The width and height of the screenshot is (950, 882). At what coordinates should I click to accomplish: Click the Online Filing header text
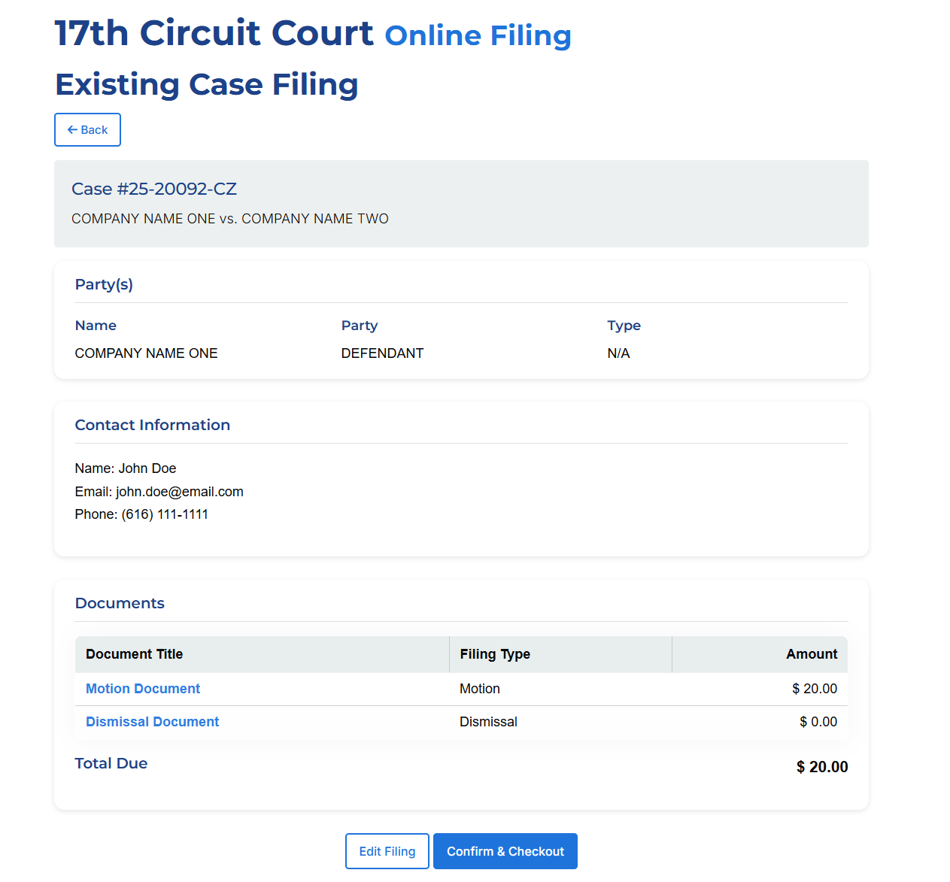pos(478,36)
